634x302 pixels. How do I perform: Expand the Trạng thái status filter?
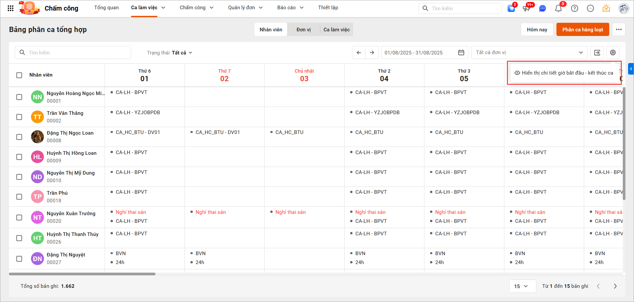click(170, 53)
